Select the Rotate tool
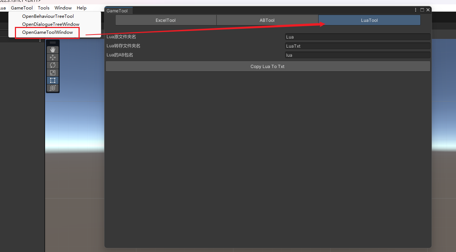Viewport: 456px width, 252px height. [53, 65]
